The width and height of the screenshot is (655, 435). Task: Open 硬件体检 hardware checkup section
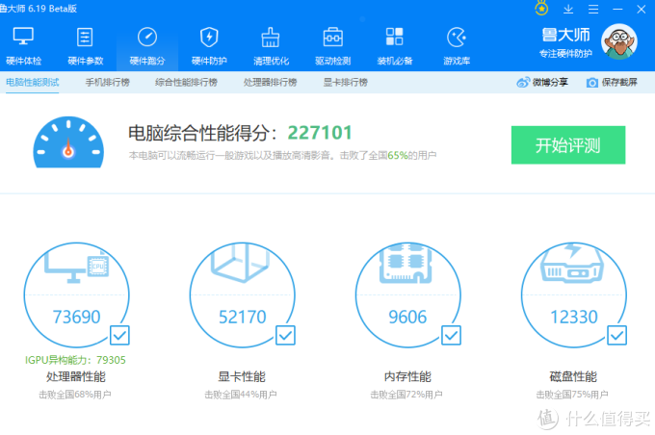pos(23,46)
